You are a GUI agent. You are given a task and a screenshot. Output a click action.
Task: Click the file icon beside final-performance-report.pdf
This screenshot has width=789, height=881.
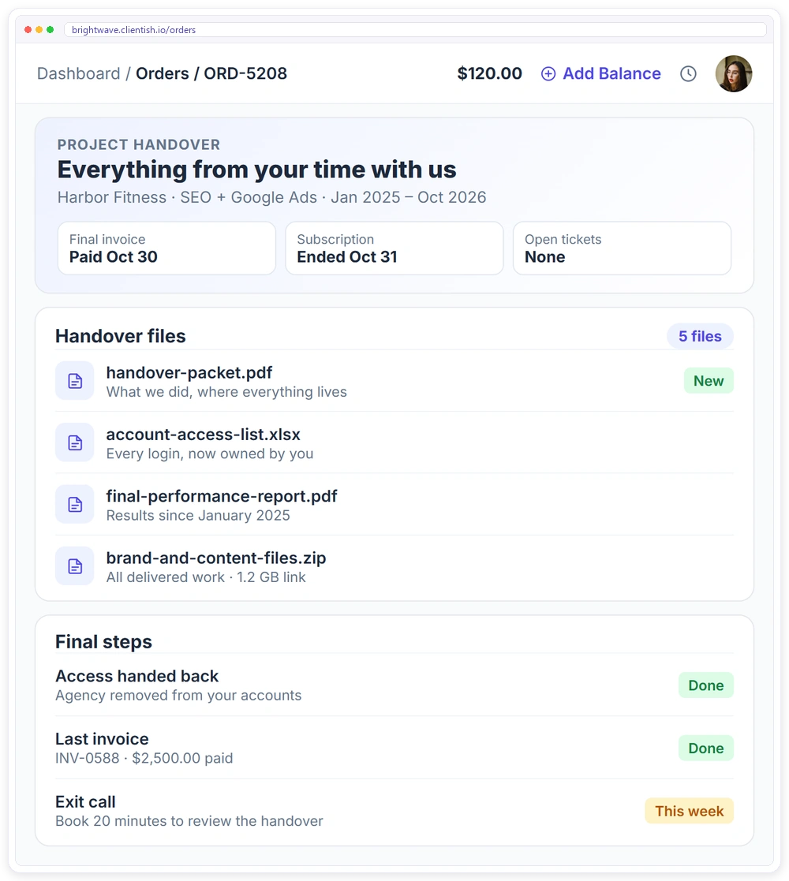coord(75,505)
